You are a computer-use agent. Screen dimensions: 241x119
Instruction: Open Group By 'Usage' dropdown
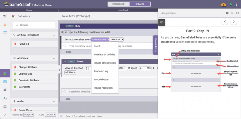coord(29,115)
